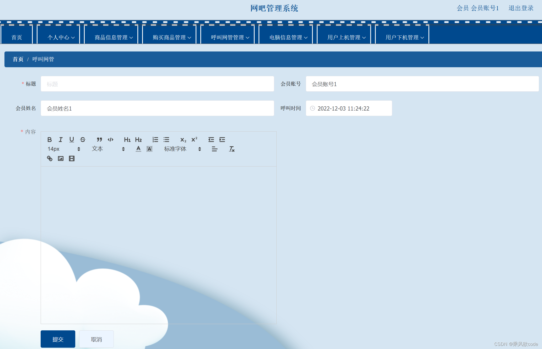This screenshot has width=542, height=349.
Task: Insert a code block
Action: pyautogui.click(x=110, y=139)
